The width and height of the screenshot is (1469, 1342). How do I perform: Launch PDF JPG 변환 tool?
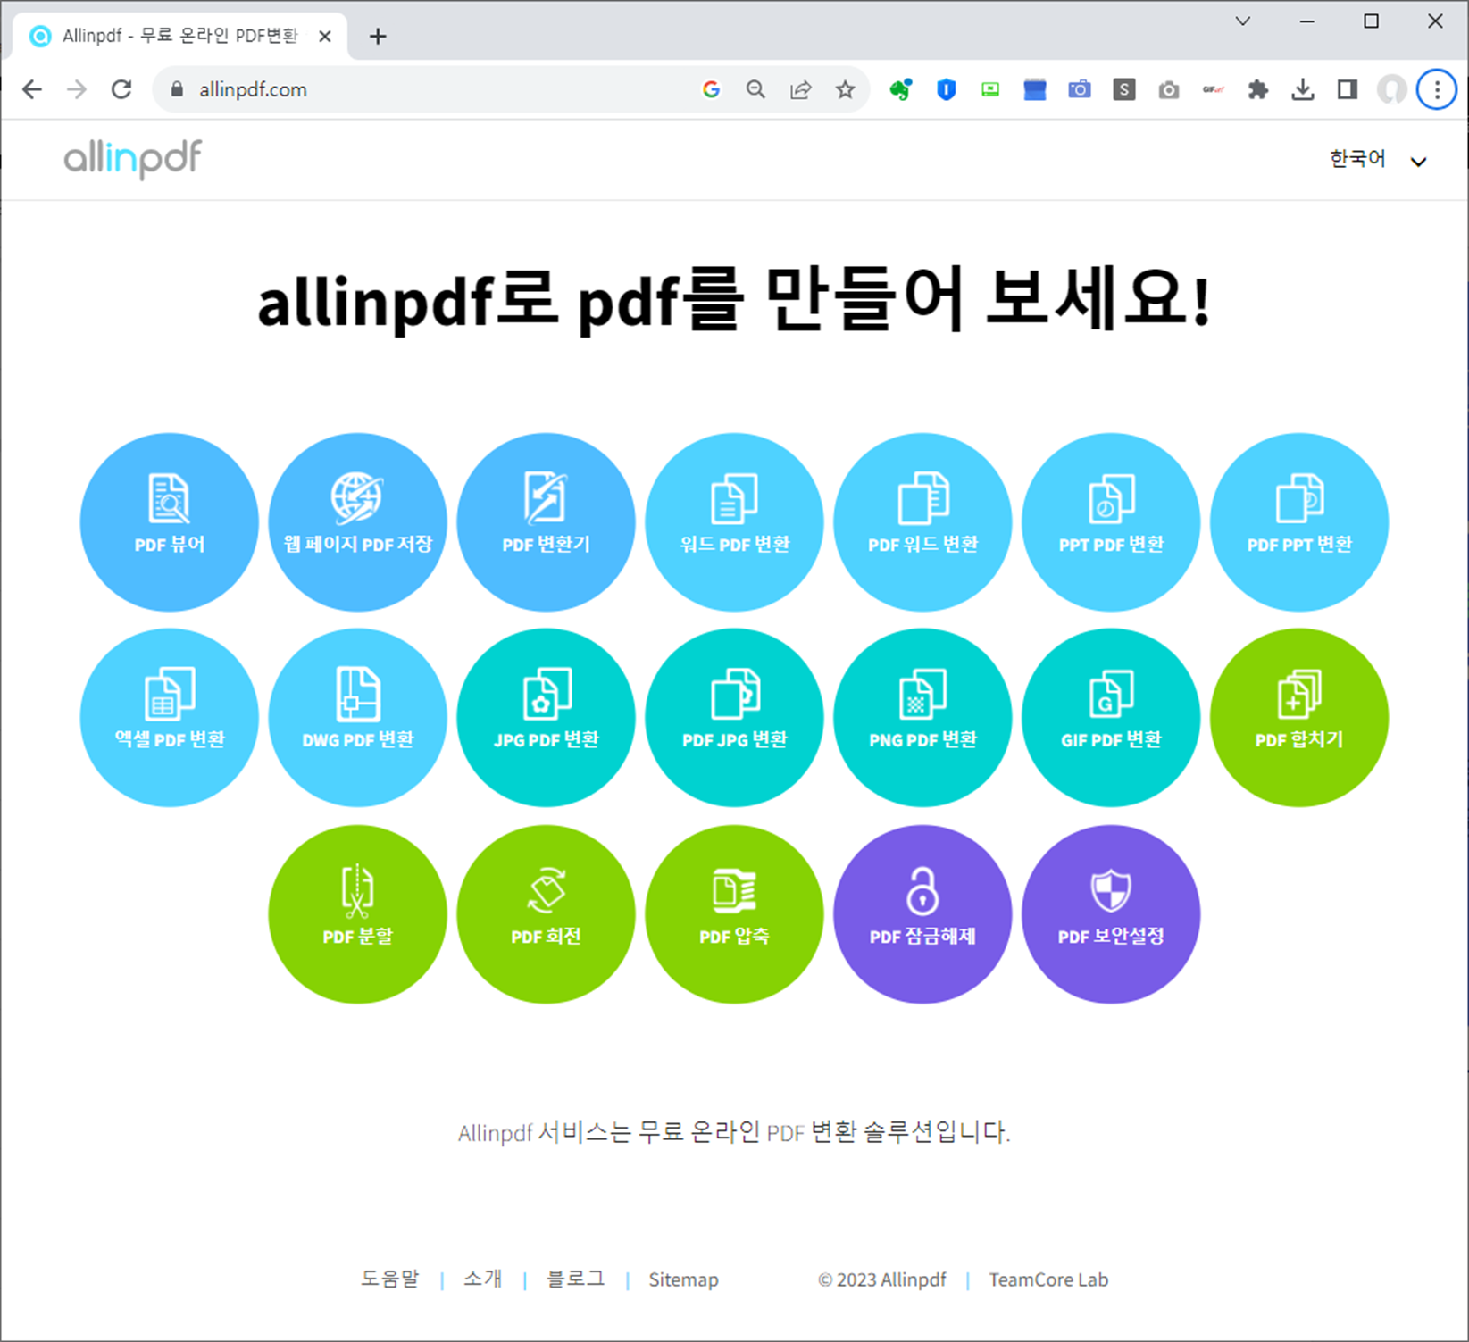tap(735, 718)
